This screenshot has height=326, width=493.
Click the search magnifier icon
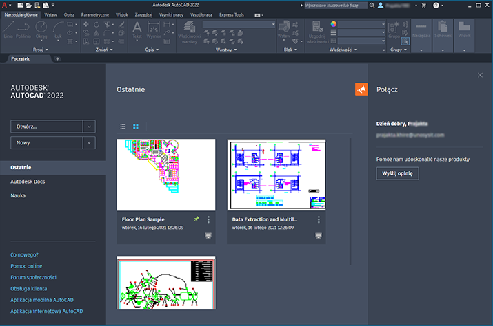click(372, 5)
